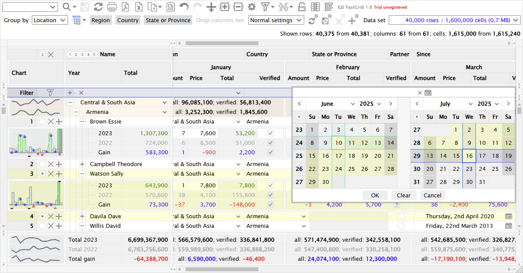
Task: Open calendar icon next to Thursday, 2nd April 2020
Action: tap(508, 216)
